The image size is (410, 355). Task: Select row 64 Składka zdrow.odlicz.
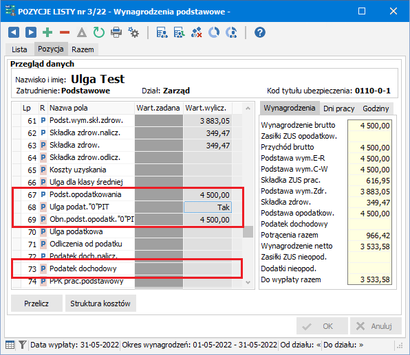point(127,158)
